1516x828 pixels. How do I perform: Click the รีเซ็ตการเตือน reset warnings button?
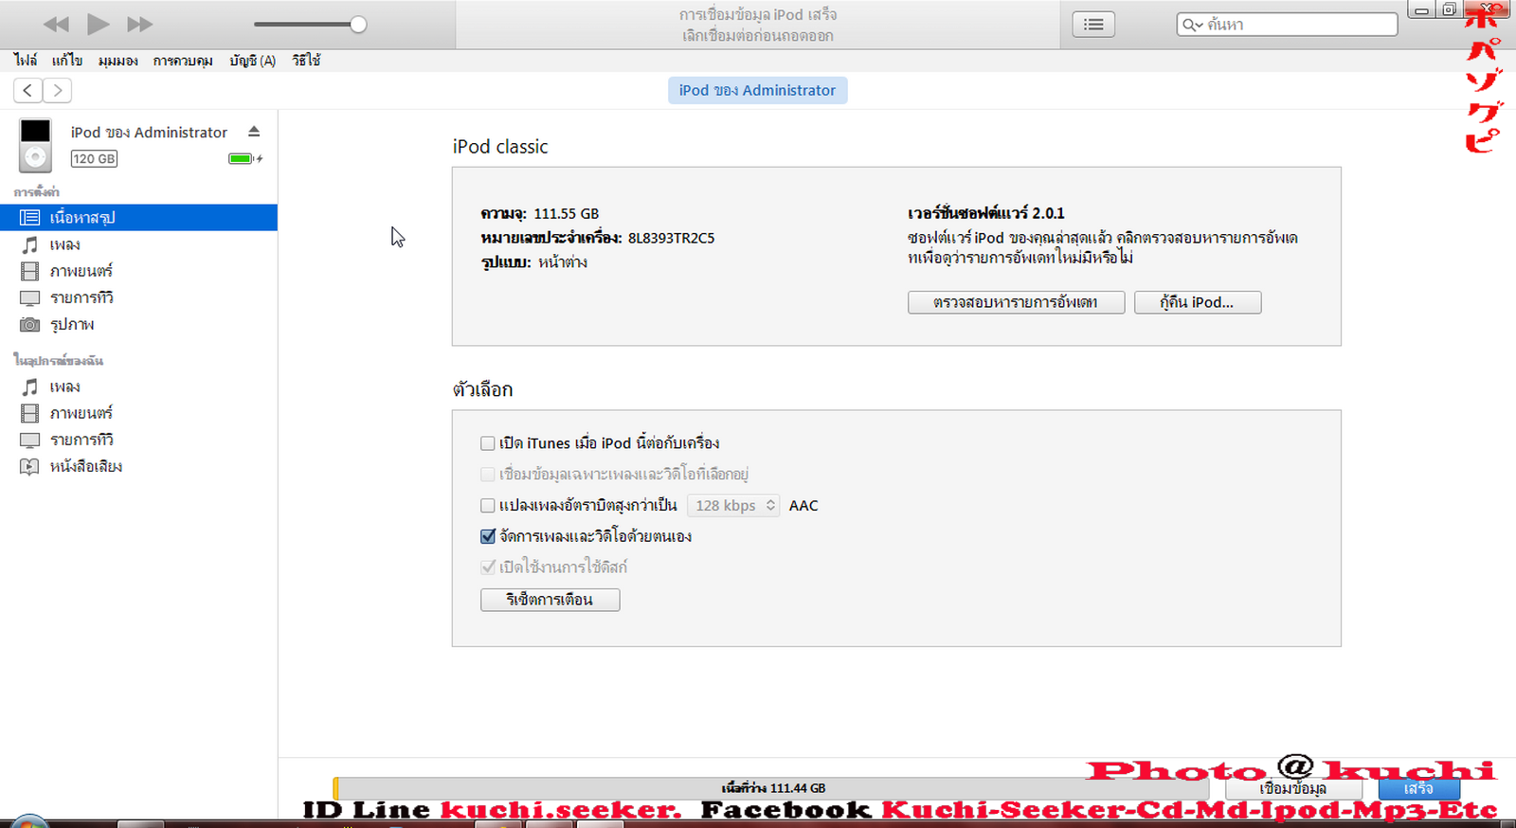550,600
